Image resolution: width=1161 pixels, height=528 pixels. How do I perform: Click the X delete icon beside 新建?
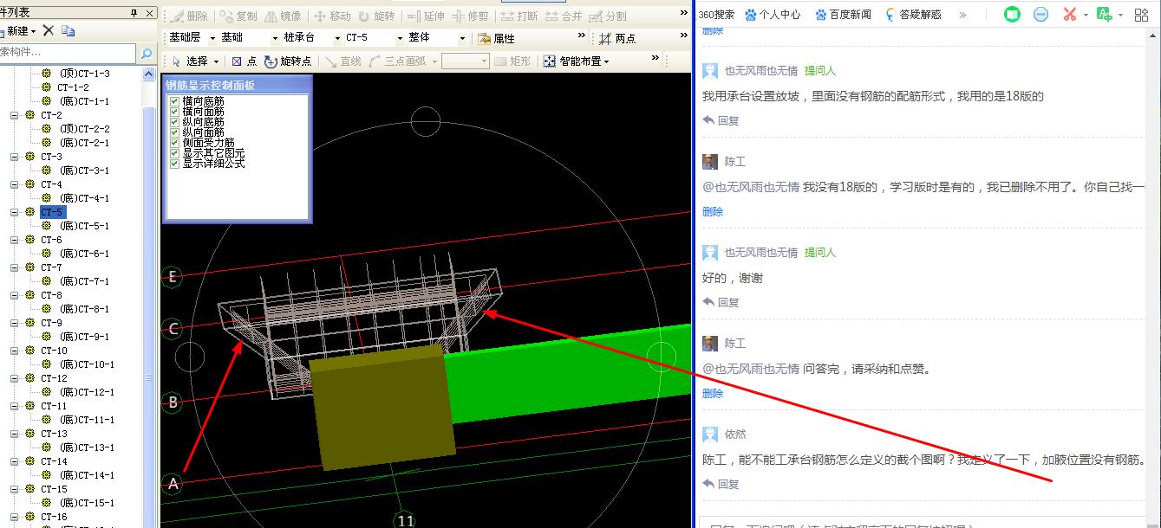click(49, 30)
